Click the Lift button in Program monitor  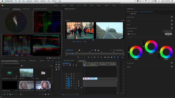105,57
